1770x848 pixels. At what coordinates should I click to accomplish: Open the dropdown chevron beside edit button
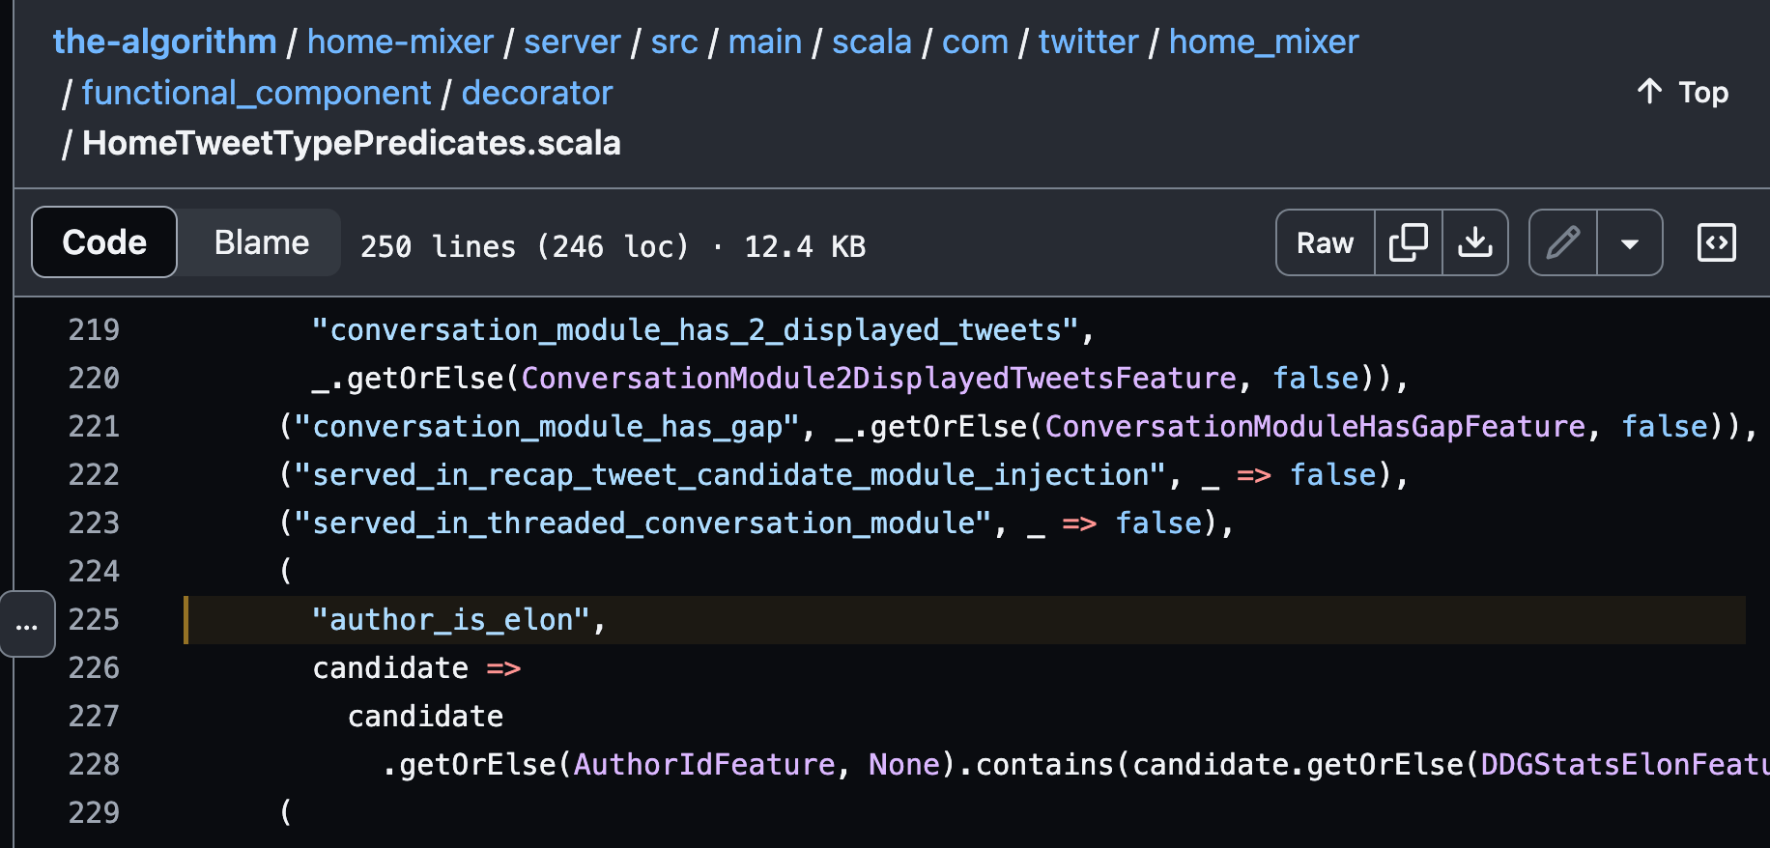coord(1631,242)
